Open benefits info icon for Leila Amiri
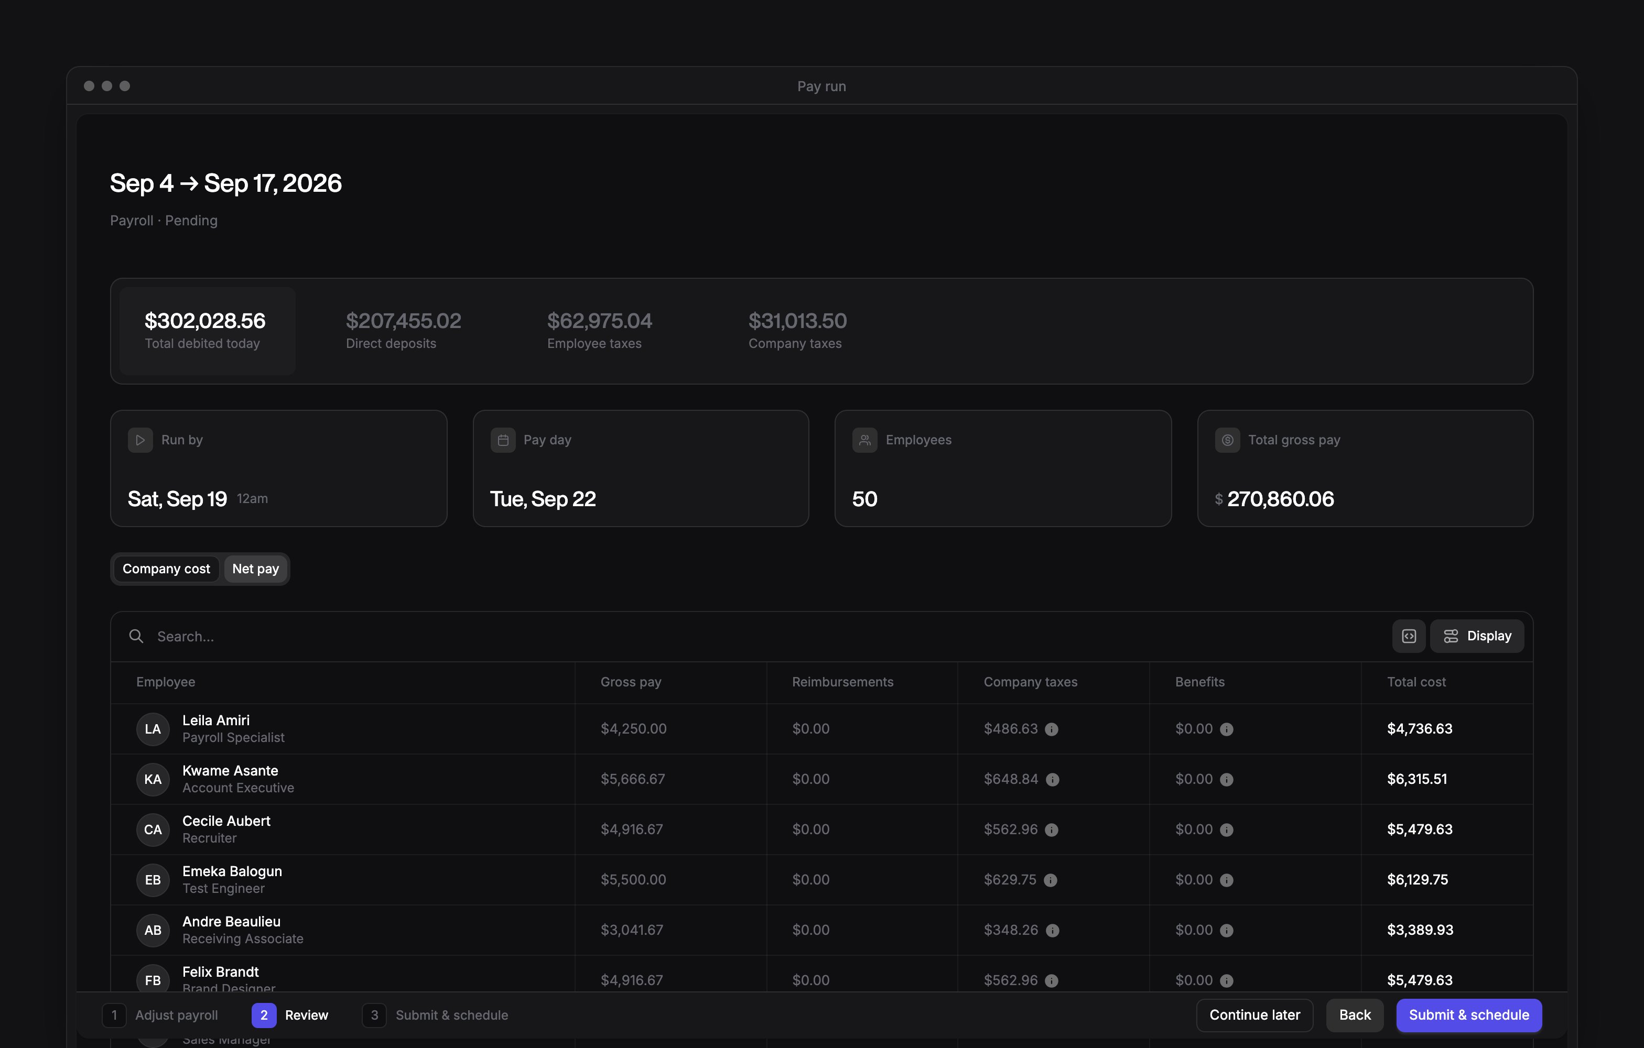This screenshot has width=1644, height=1048. point(1226,729)
